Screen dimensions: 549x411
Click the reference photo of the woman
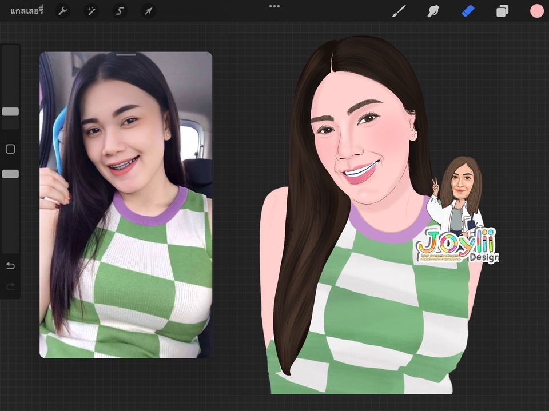[126, 206]
